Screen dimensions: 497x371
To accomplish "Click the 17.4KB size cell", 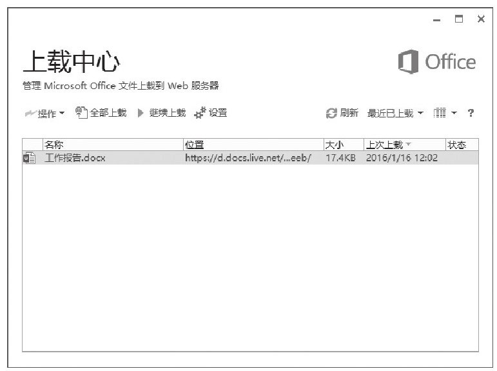I will 340,157.
